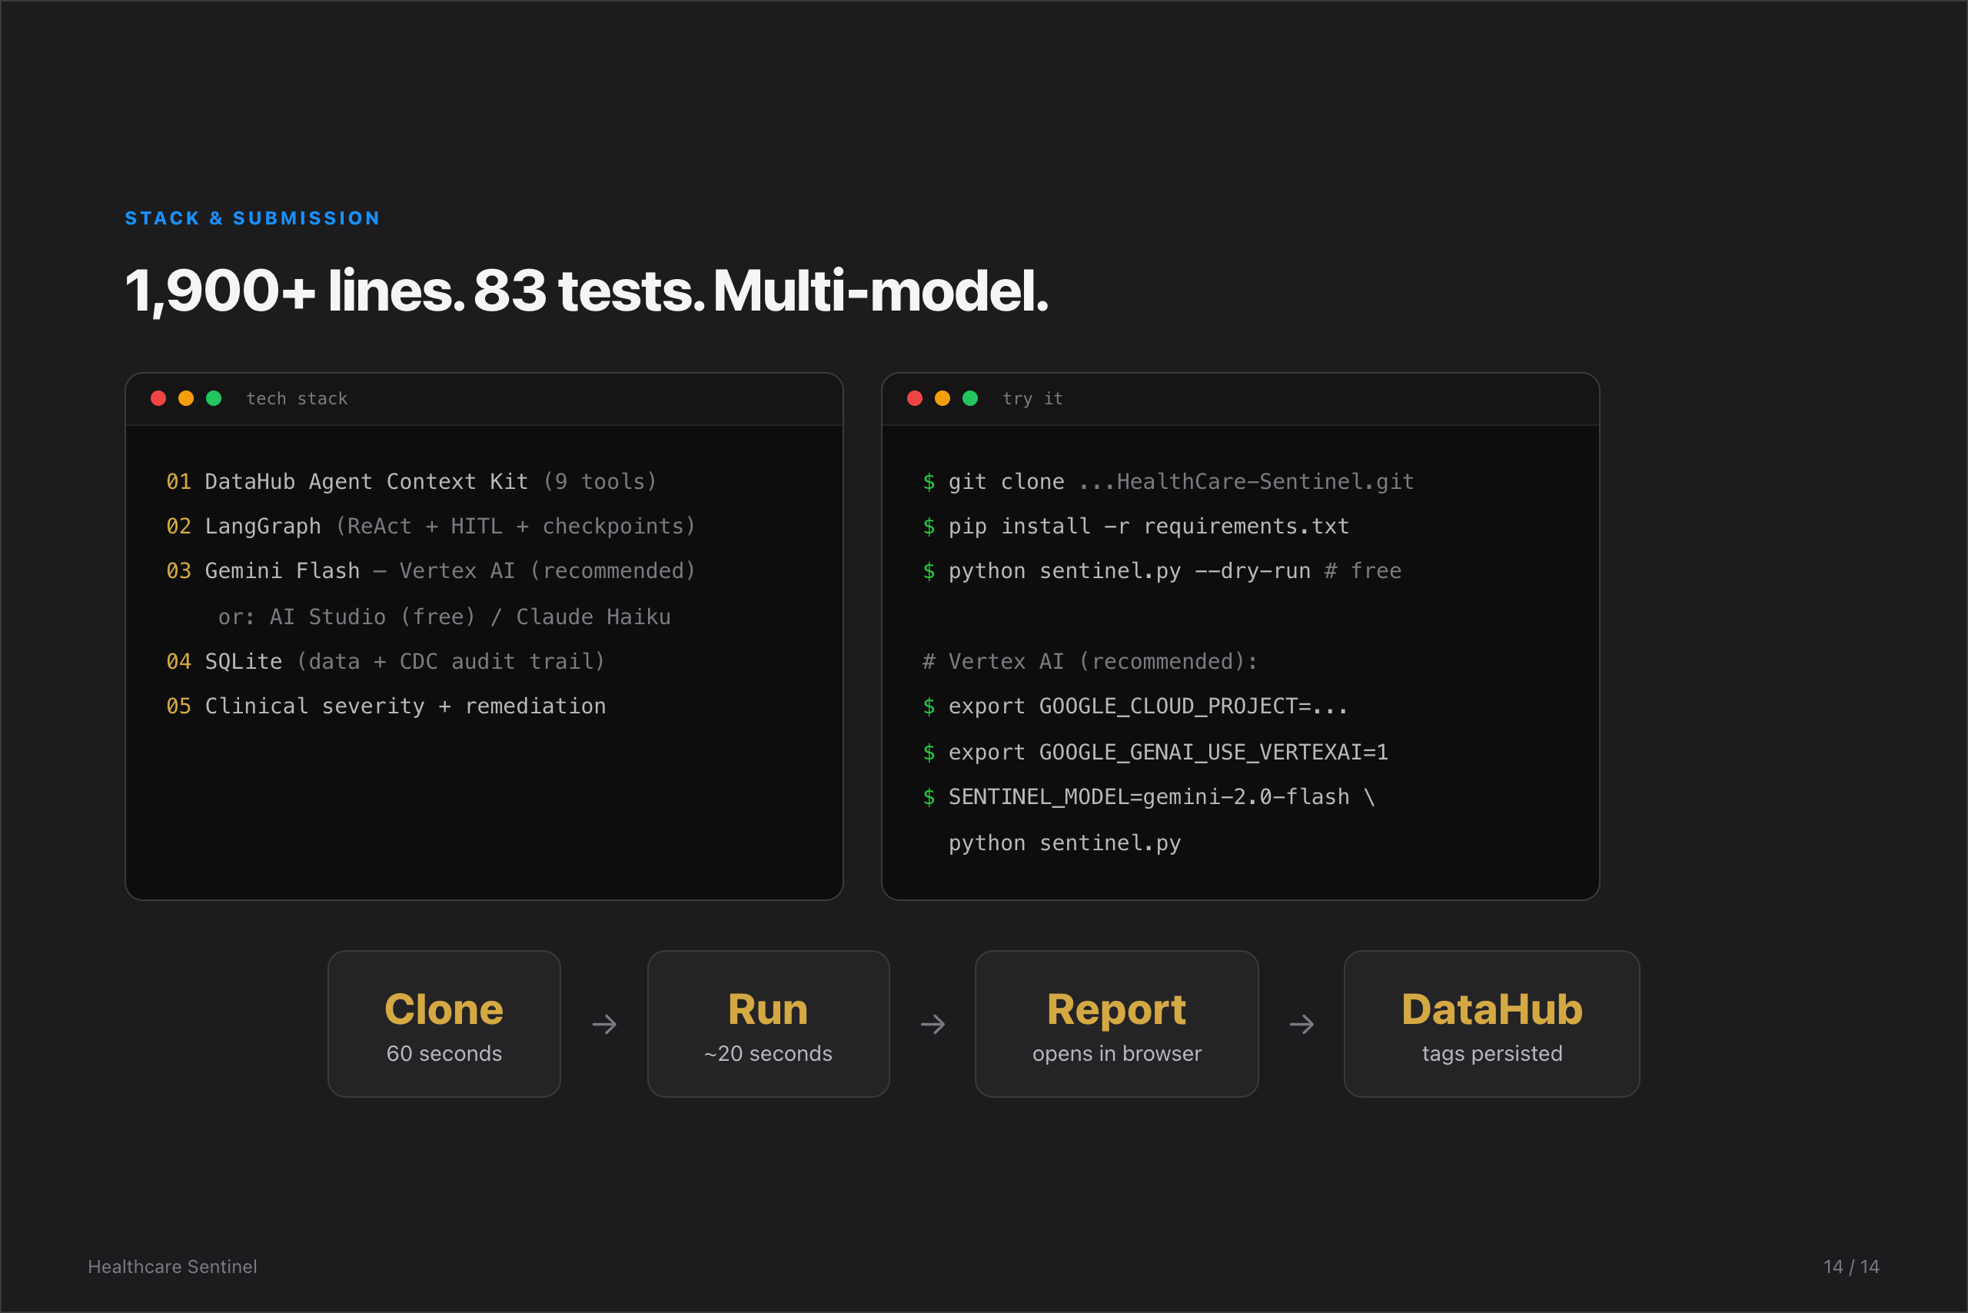1968x1313 pixels.
Task: Click the export GOOGLE_GENAI_USE_VERTEXAI=1 line
Action: pyautogui.click(x=1155, y=752)
